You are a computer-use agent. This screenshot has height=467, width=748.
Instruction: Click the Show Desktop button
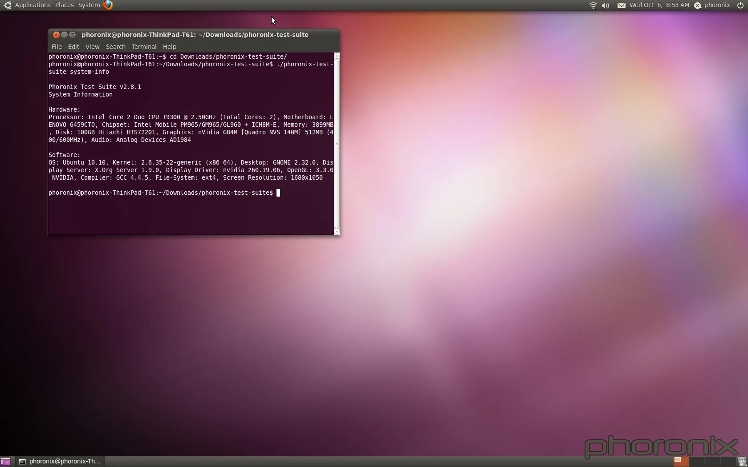pos(5,462)
